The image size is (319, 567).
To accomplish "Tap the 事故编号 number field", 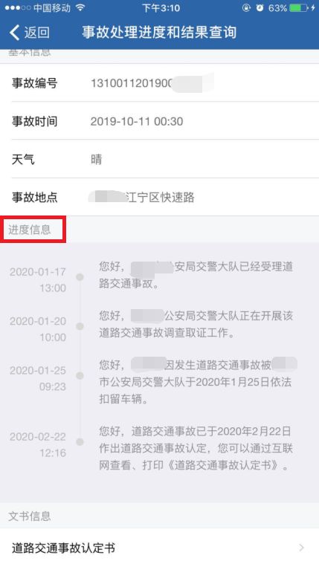I will pyautogui.click(x=159, y=82).
